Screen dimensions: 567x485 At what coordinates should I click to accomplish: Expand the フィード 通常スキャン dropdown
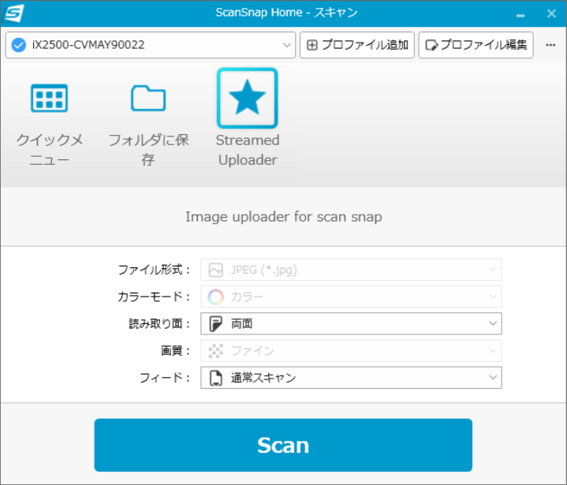pyautogui.click(x=493, y=378)
